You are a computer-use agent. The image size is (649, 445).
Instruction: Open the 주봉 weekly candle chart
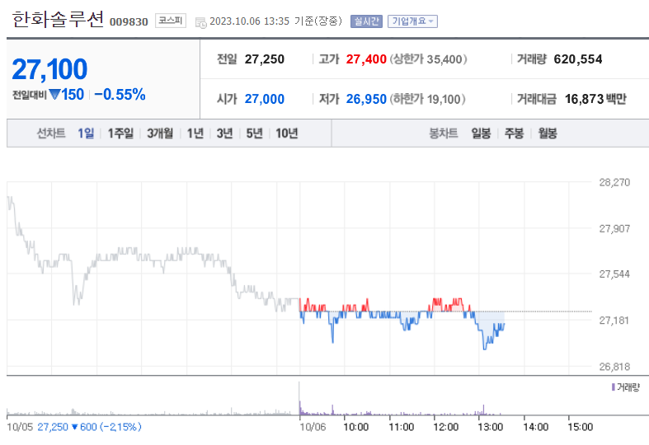514,133
